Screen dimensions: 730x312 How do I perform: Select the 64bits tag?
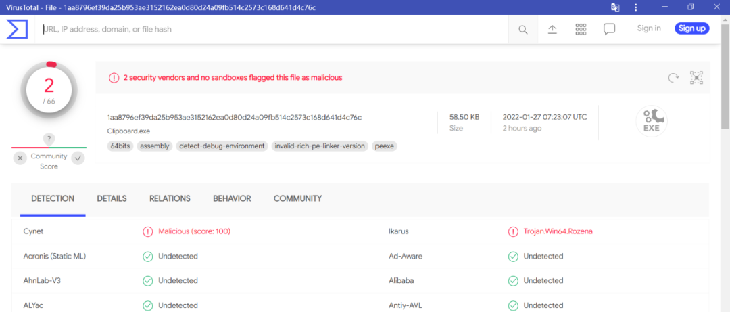[x=120, y=146]
